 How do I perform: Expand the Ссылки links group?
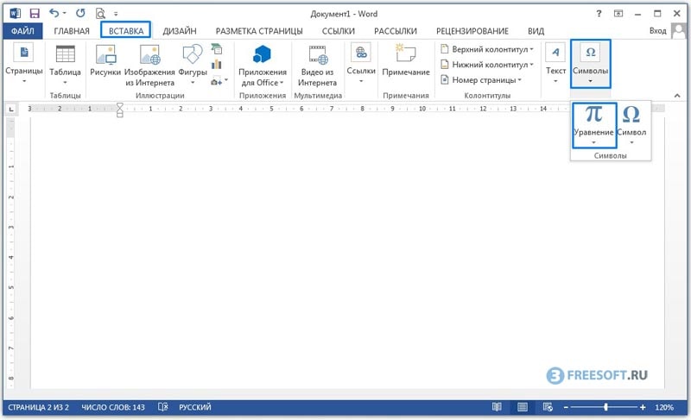tap(361, 63)
